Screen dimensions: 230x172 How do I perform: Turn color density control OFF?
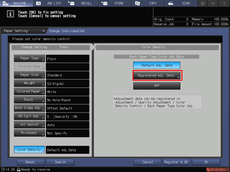coord(157,86)
